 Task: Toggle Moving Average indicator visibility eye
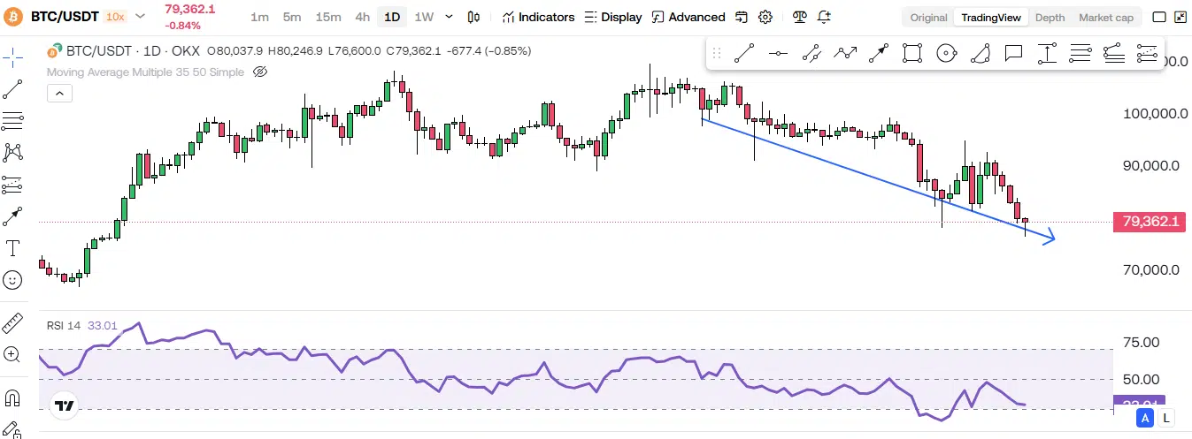pos(260,72)
